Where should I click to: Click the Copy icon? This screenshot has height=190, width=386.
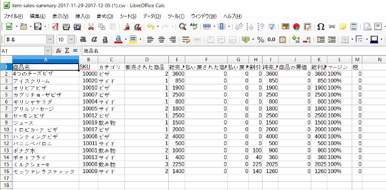point(102,27)
